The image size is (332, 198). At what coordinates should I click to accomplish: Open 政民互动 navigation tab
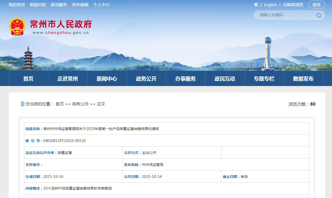click(225, 79)
